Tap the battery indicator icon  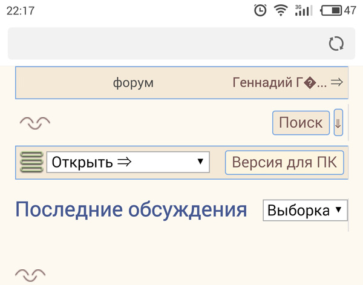331,11
